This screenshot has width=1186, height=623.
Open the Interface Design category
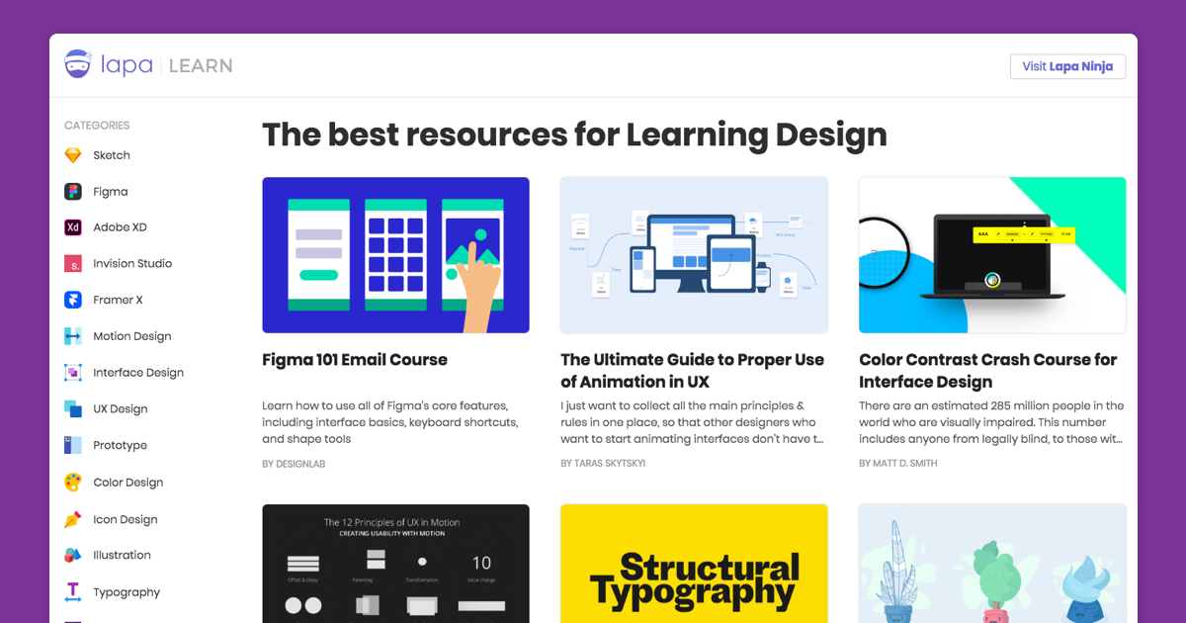[x=138, y=373]
